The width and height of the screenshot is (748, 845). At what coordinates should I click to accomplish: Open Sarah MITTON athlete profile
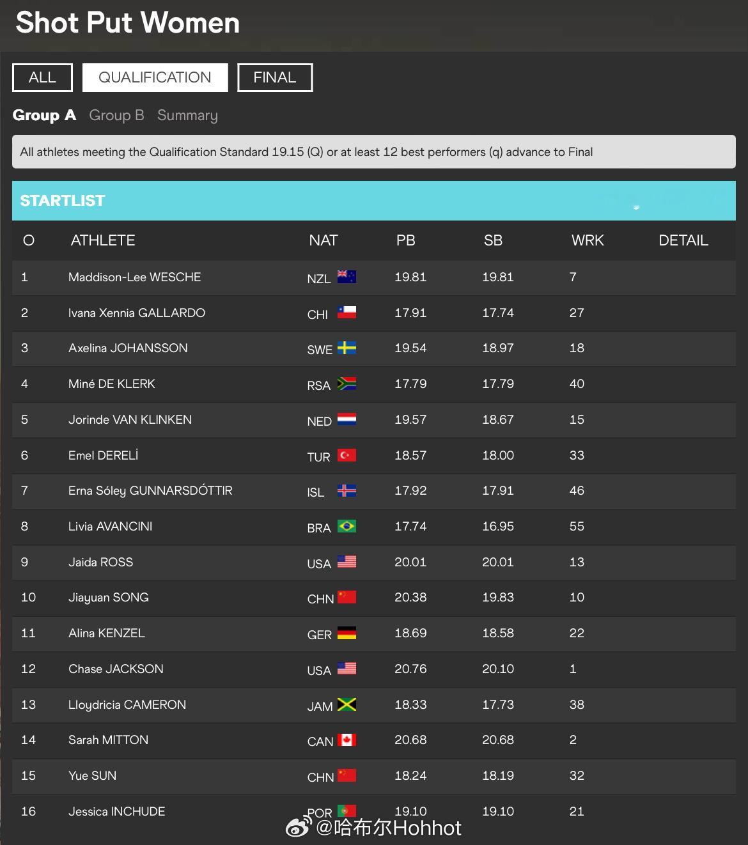click(108, 740)
